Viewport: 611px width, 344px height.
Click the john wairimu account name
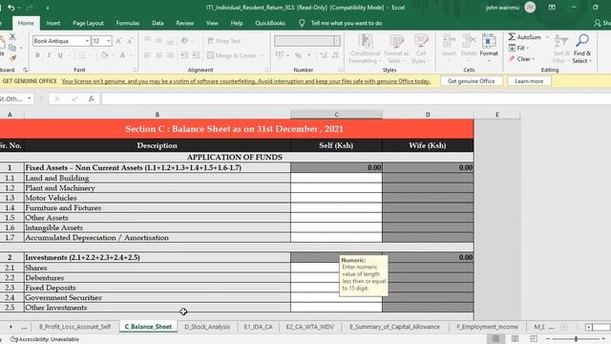[x=502, y=8]
